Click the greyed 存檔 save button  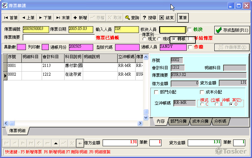coord(97,18)
